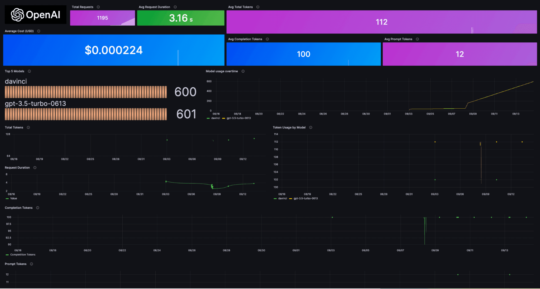The height and width of the screenshot is (289, 540).
Task: Click the info icon next to Average Cost (USD)
Action: coord(38,31)
